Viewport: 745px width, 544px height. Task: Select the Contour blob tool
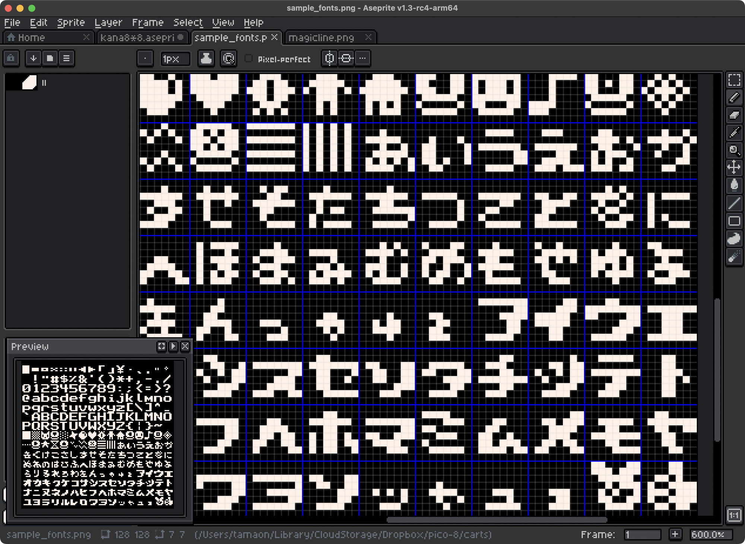point(734,239)
